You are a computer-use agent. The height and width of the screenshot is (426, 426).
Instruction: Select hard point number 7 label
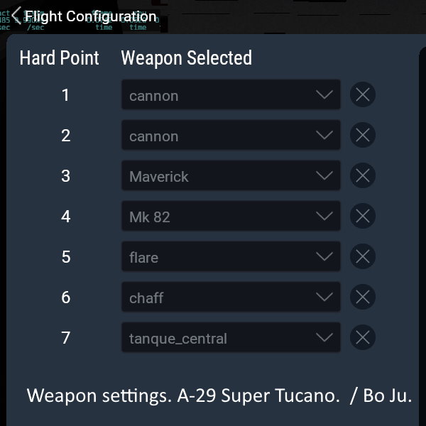point(66,338)
